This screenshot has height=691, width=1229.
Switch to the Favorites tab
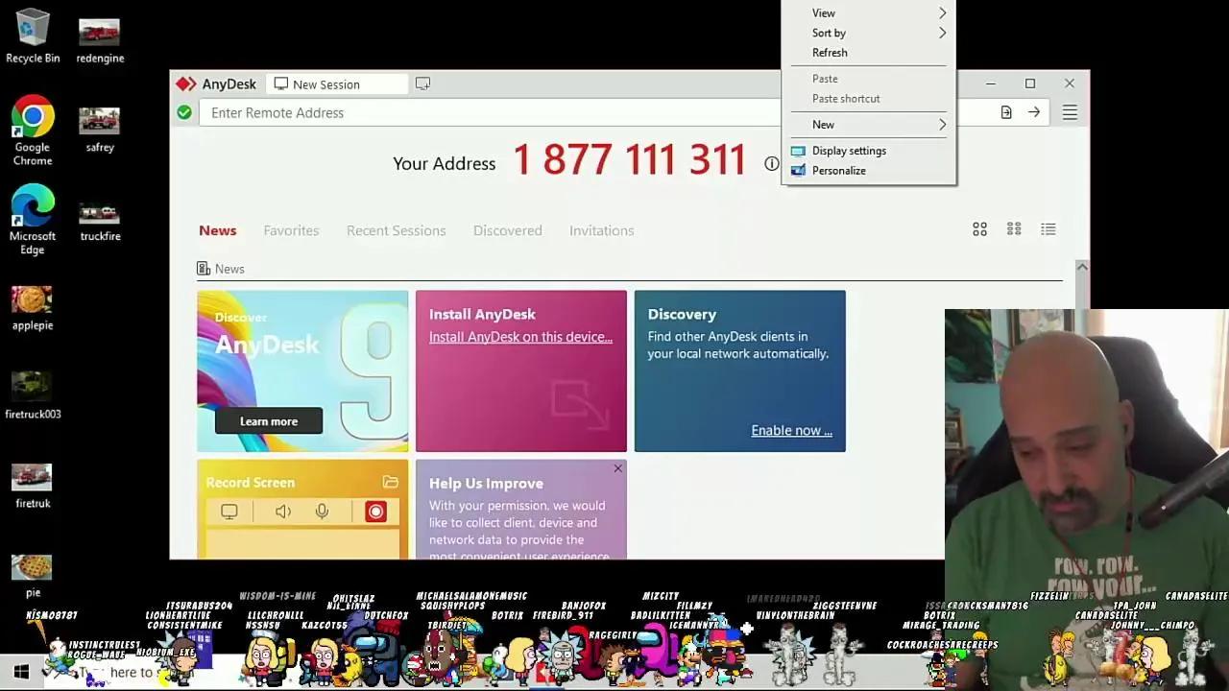[291, 230]
